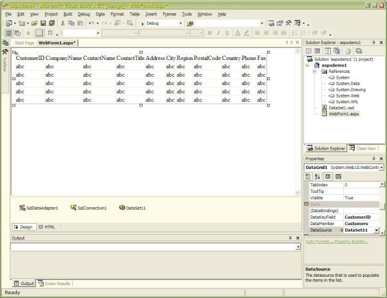Click Solution Explorer Refresh icon

(328, 51)
